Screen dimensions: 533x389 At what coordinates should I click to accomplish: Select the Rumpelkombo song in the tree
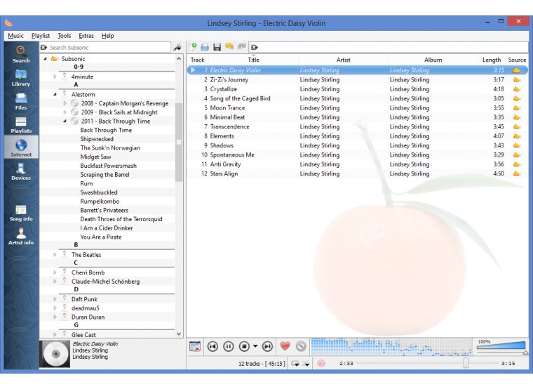click(100, 201)
